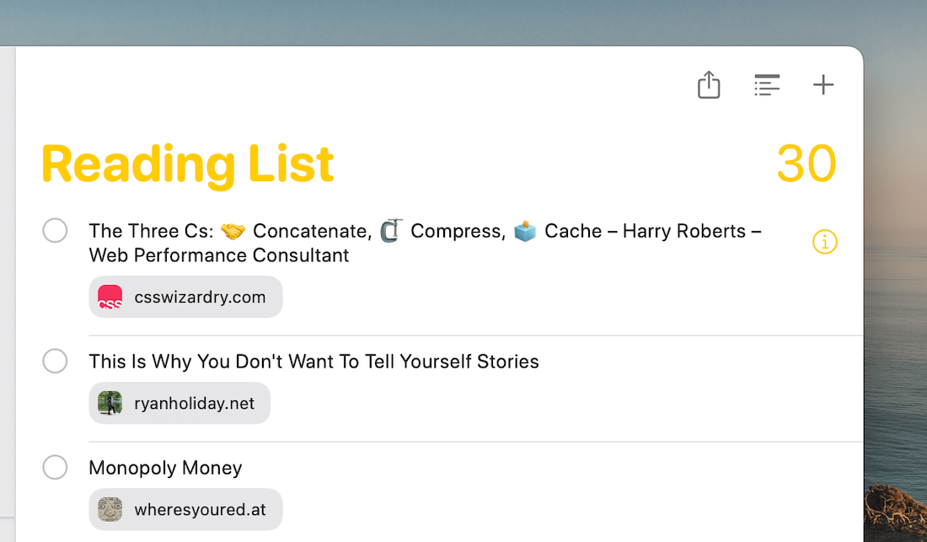Complete the Tell Yourself Stories reminder
Viewport: 927px width, 542px height.
coord(55,362)
